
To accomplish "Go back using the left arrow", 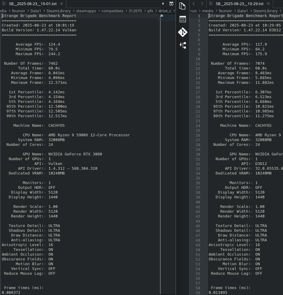I will [194, 4].
